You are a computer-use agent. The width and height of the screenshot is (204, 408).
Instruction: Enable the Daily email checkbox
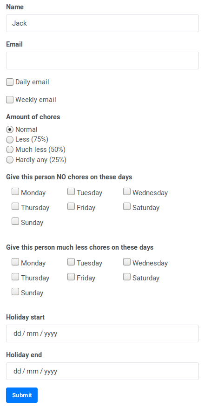10,82
